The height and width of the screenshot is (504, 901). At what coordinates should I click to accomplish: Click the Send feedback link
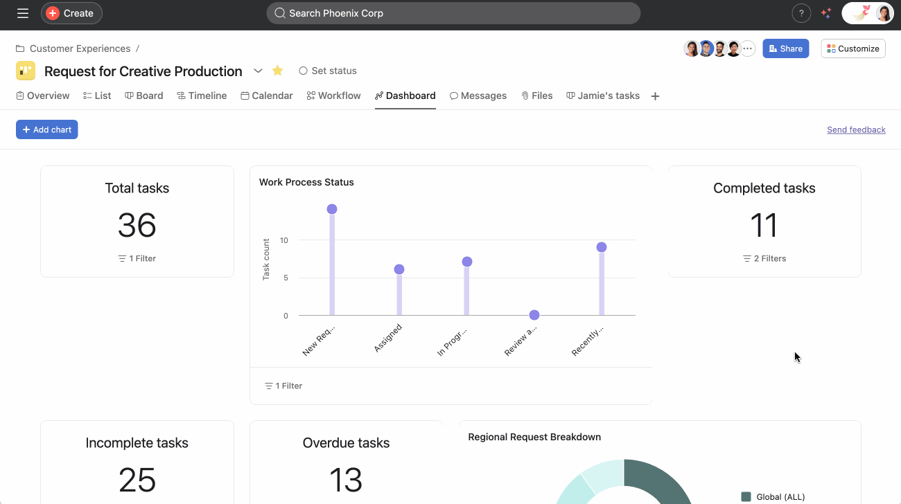click(x=856, y=129)
